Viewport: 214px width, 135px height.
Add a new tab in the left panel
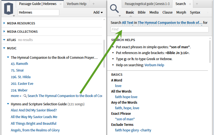click(93, 4)
